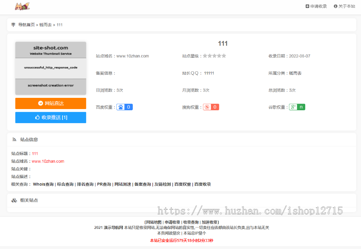361x249 pixels.
Task: Click the 月浏览数 3次 text
Action: click(x=196, y=90)
